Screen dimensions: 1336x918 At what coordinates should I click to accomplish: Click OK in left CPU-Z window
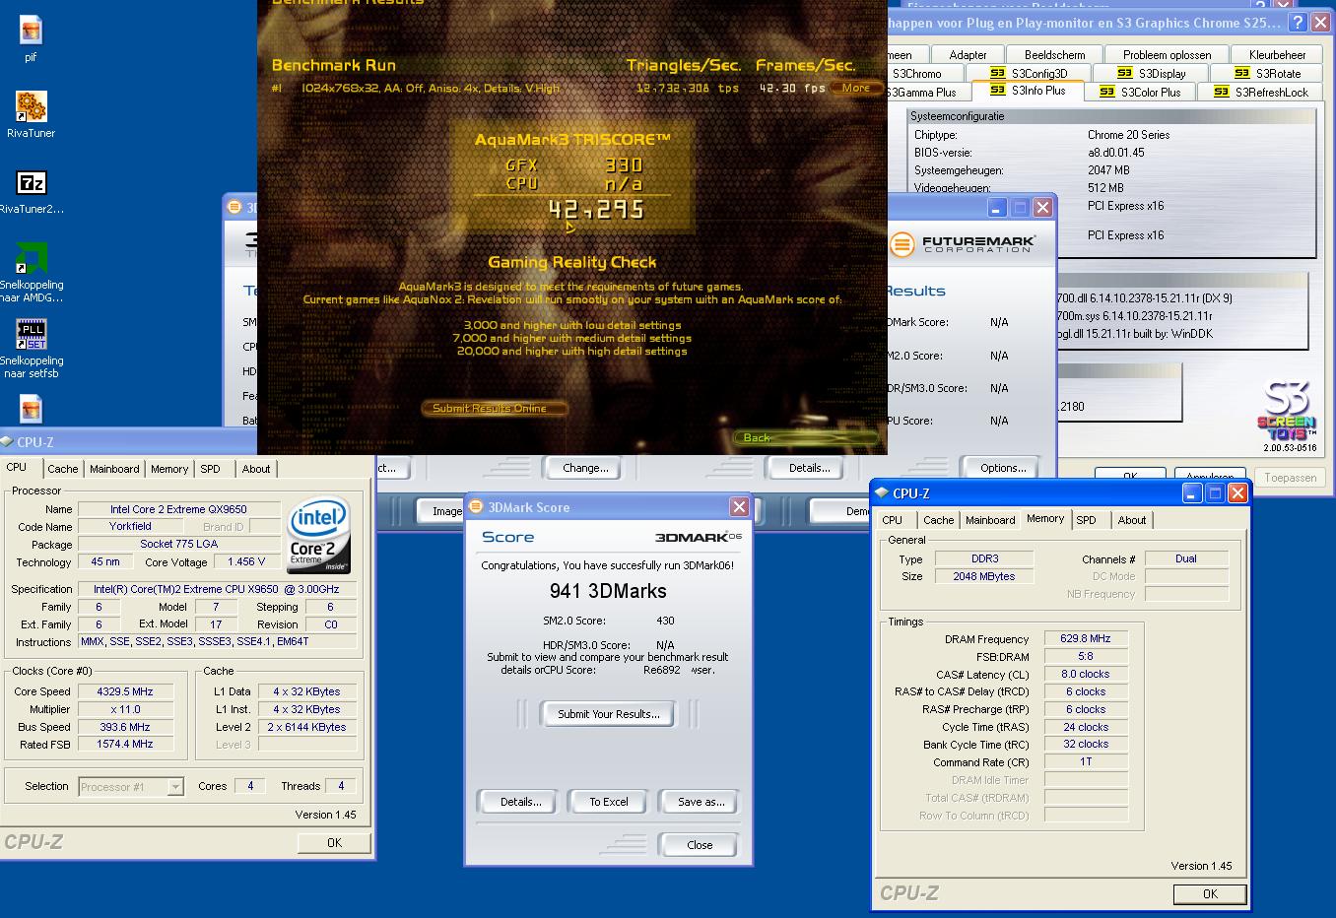pos(334,843)
